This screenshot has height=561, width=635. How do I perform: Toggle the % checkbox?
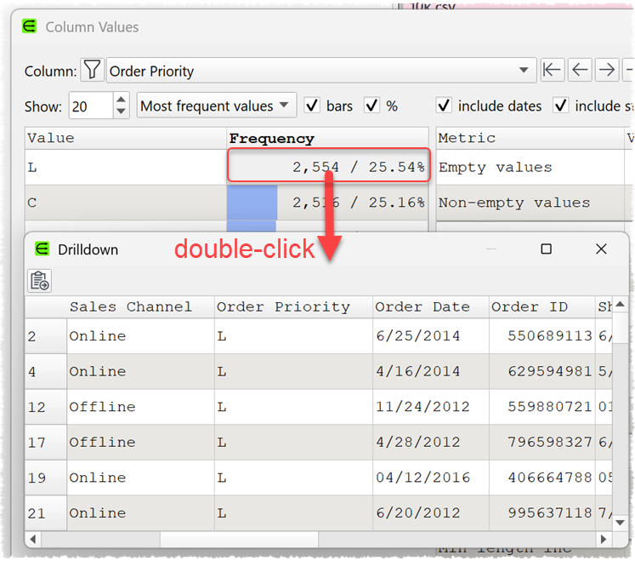pos(371,106)
